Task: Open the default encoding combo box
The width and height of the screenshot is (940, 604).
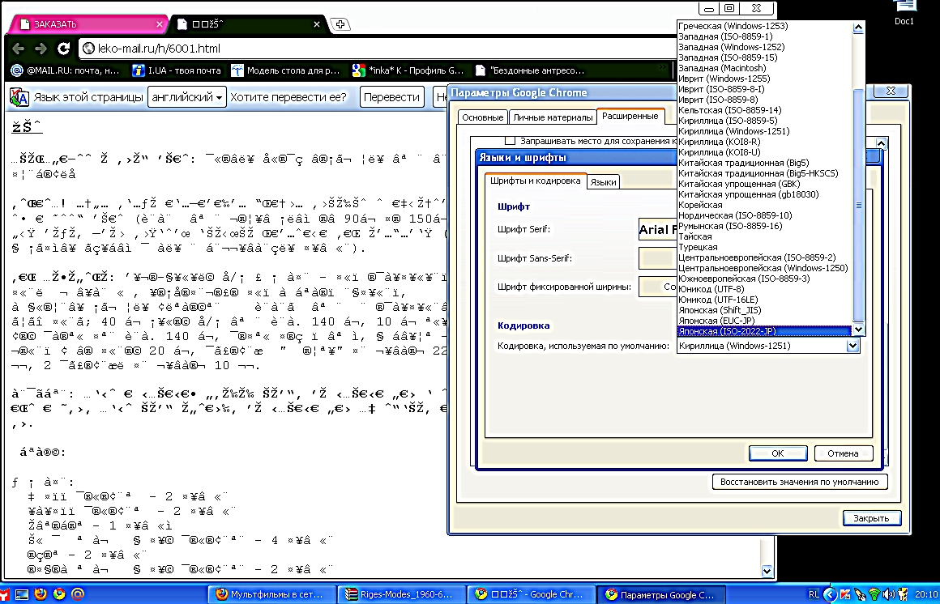Action: coord(851,346)
